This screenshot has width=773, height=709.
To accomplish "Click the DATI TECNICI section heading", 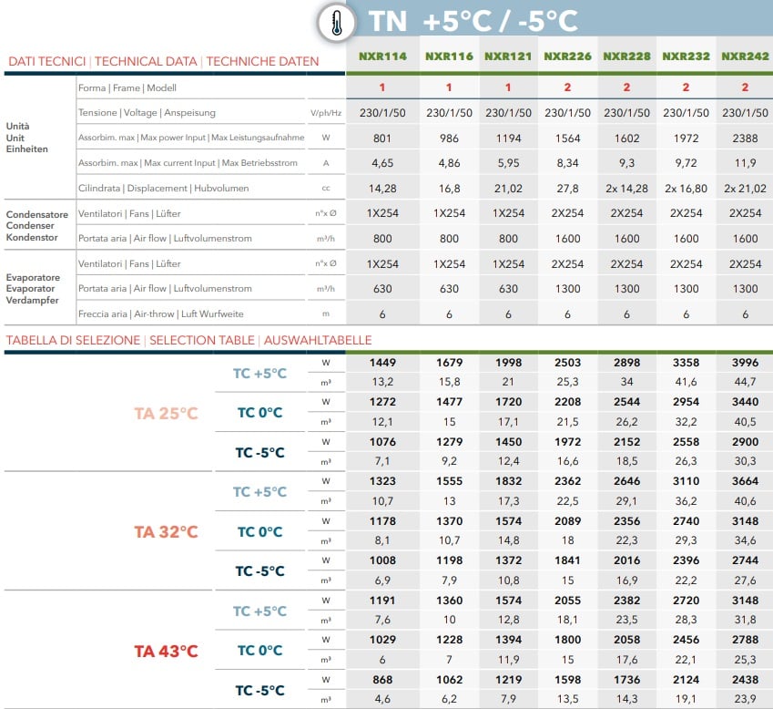I will pos(46,61).
